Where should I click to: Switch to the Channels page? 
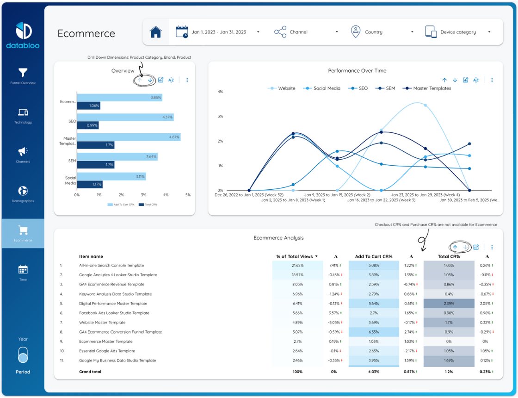click(x=23, y=155)
